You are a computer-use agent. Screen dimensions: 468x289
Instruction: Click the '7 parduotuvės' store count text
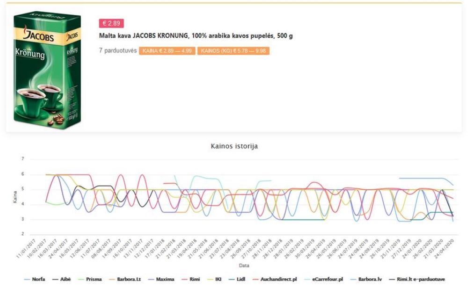click(x=118, y=51)
